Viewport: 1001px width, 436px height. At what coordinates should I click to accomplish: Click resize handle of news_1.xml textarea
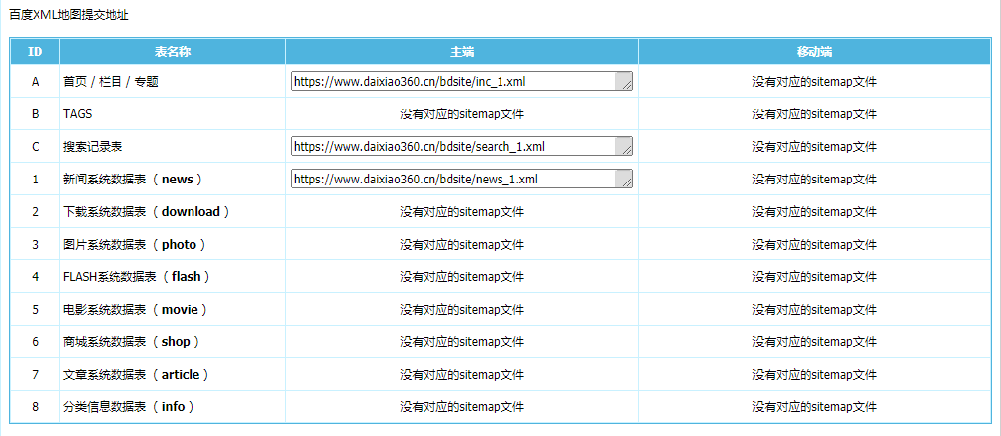(625, 183)
